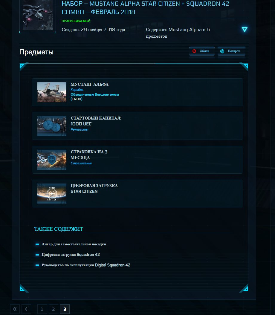The height and width of the screenshot is (315, 275).
Task: Click the insurance shield image
Action: coord(52,160)
